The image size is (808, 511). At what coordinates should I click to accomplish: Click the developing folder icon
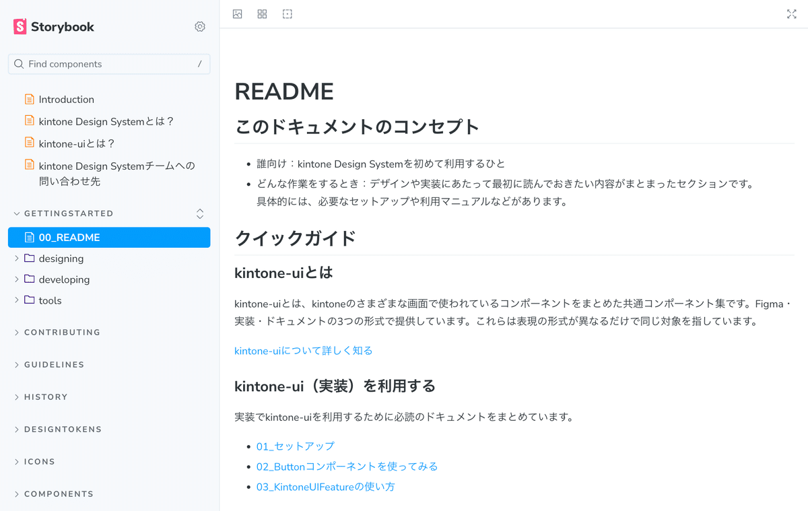pyautogui.click(x=29, y=279)
